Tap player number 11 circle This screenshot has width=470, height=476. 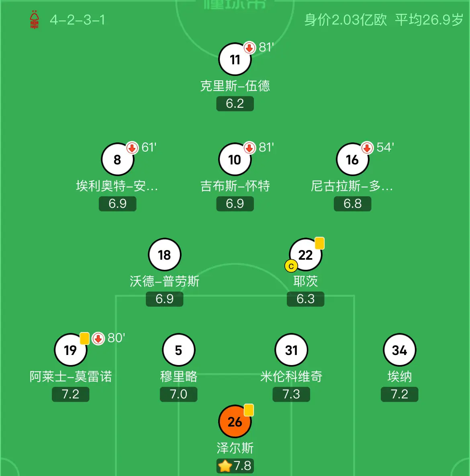pos(235,59)
